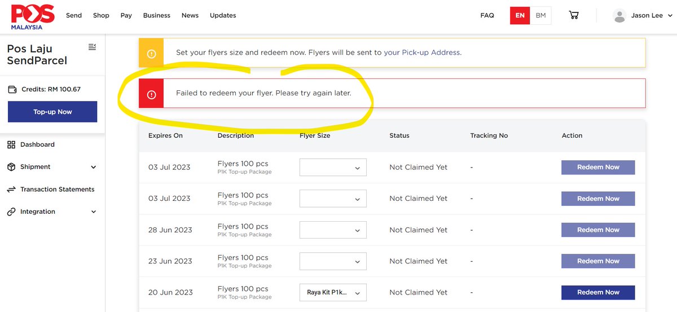The width and height of the screenshot is (677, 312).
Task: Click the 20 Jun 2023 expiry date
Action: (170, 293)
